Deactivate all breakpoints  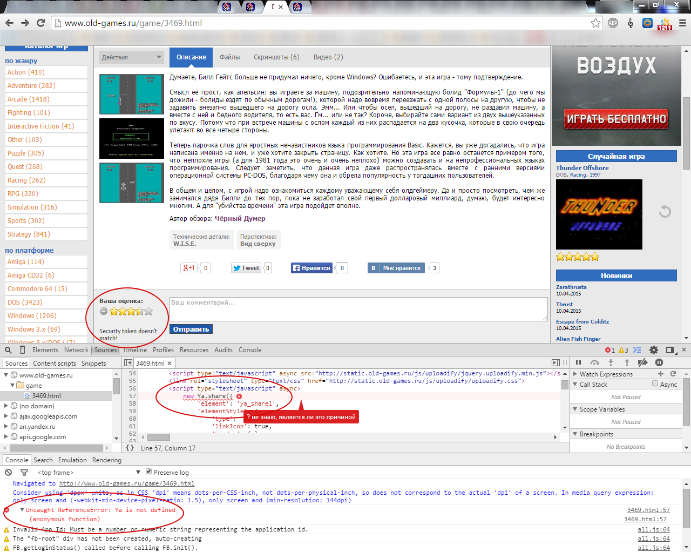coord(643,362)
